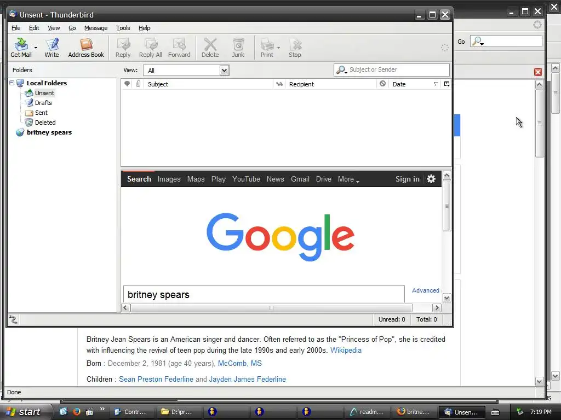The image size is (561, 420).
Task: Click the Wikipedia link in browser window
Action: point(346,351)
